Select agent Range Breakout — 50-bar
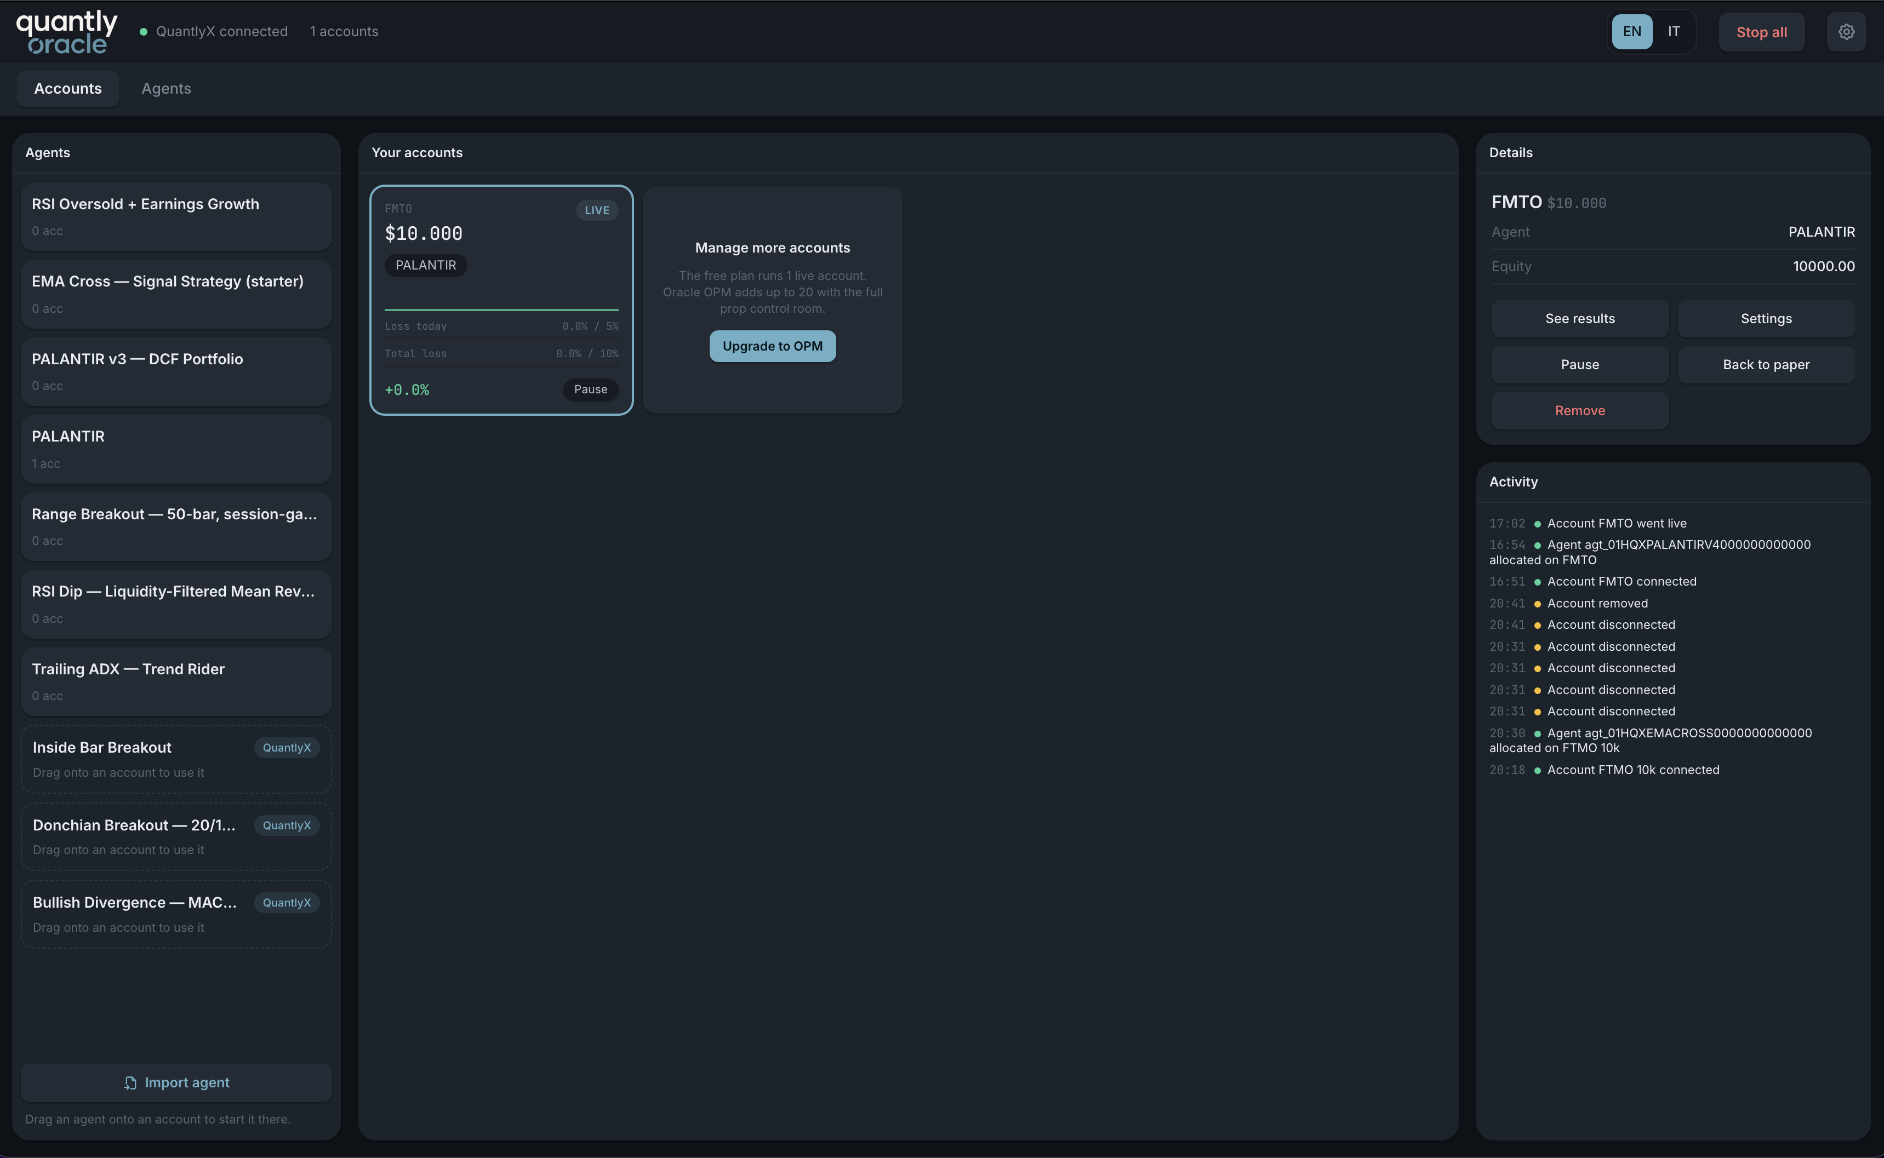Screen dimensions: 1884x1158 point(176,527)
